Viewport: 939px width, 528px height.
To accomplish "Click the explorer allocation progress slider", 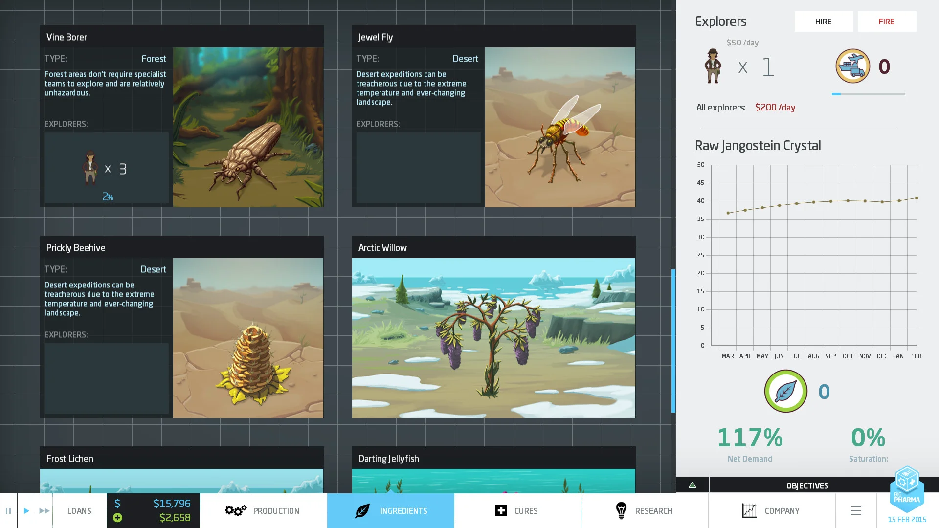I will [868, 93].
